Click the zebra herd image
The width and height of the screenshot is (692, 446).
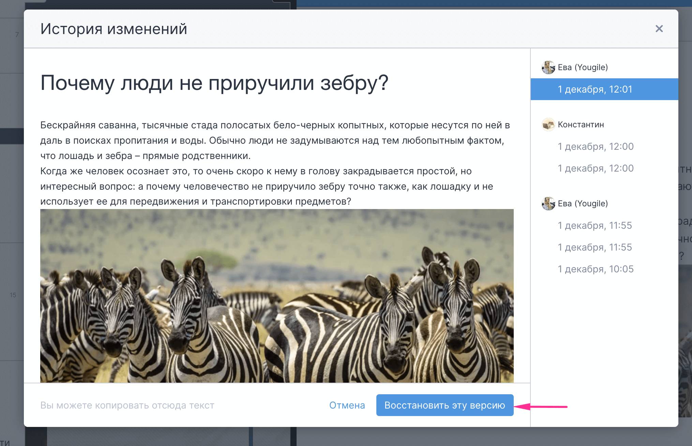point(277,296)
